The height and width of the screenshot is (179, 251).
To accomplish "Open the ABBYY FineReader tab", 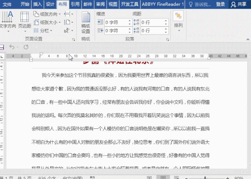I will 163,4.
